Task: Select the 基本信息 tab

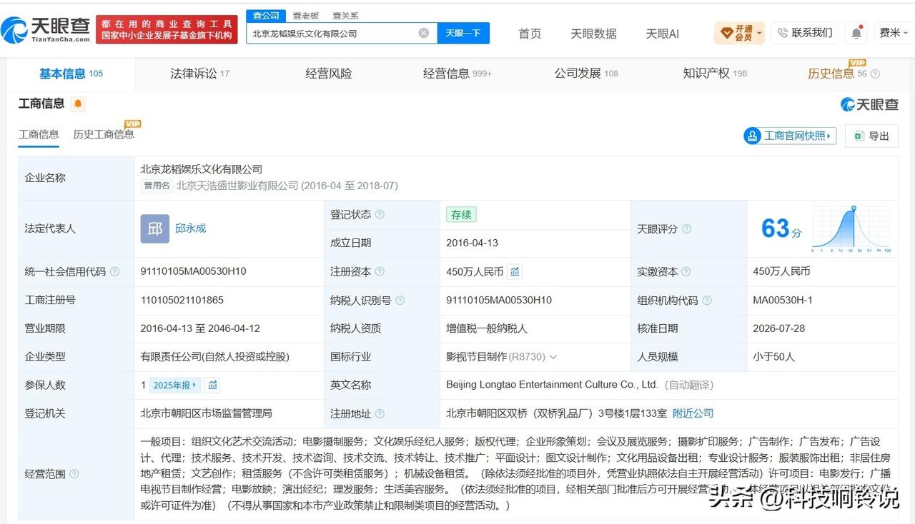Action: point(71,74)
